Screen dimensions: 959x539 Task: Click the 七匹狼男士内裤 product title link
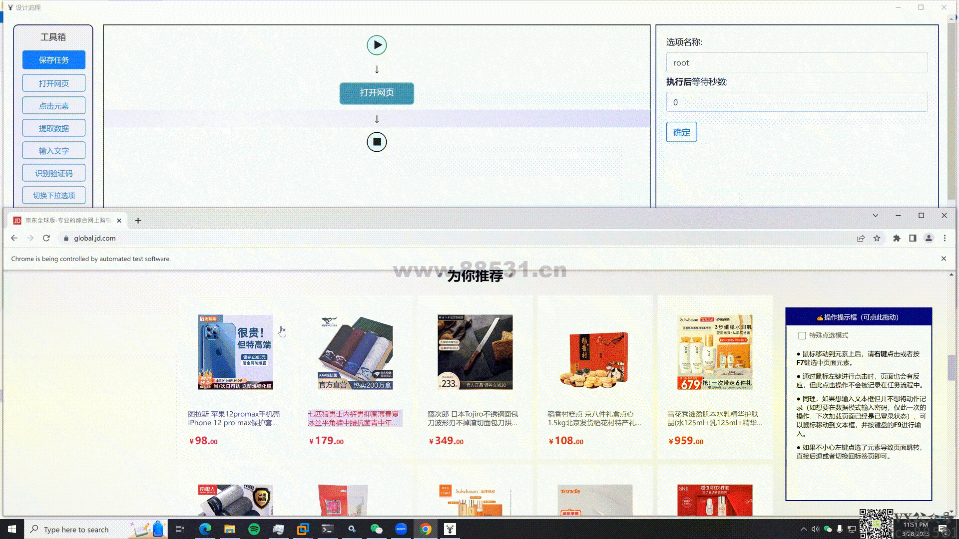coord(354,418)
